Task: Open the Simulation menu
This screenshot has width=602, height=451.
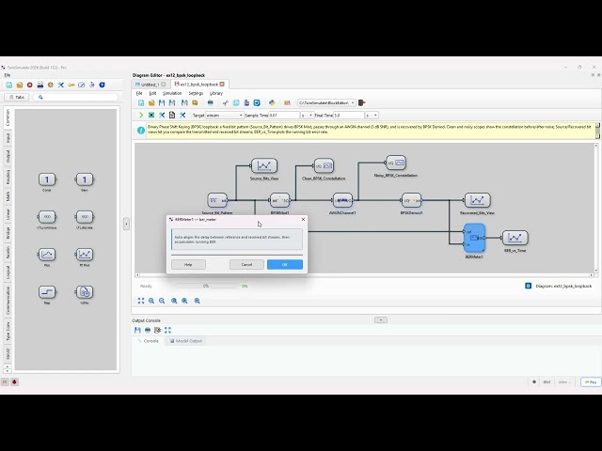Action: pos(172,93)
